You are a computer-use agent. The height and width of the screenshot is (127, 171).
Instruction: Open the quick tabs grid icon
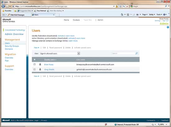(3, 15)
